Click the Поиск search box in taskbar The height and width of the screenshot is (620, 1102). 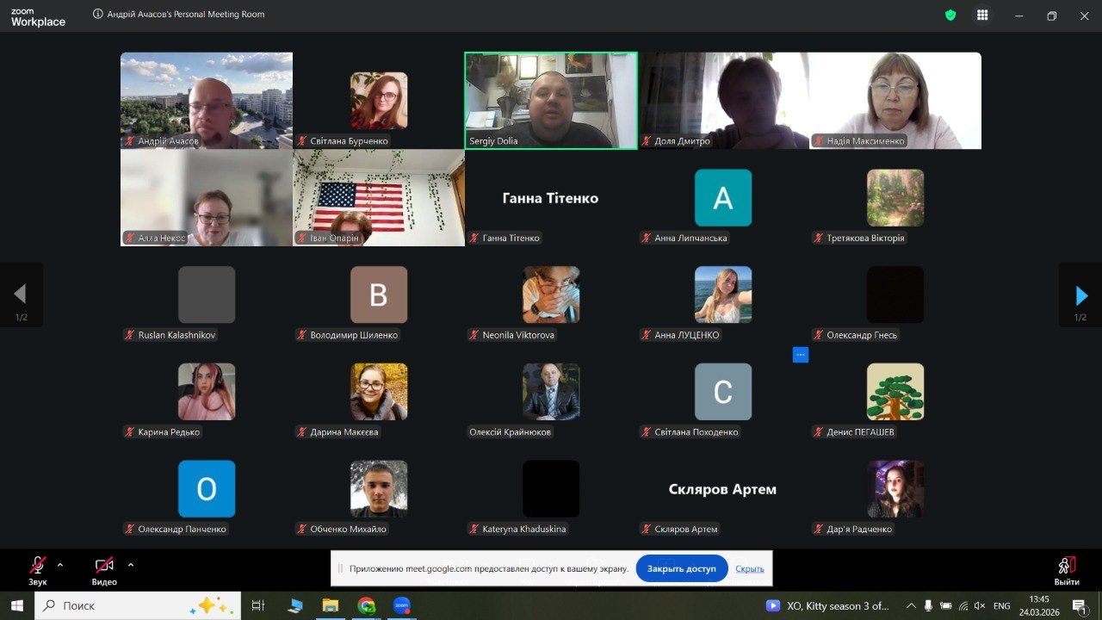pos(138,605)
